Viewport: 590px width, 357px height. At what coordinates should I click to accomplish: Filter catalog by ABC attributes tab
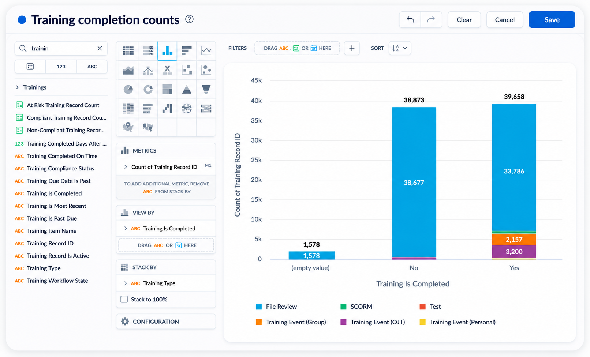92,67
